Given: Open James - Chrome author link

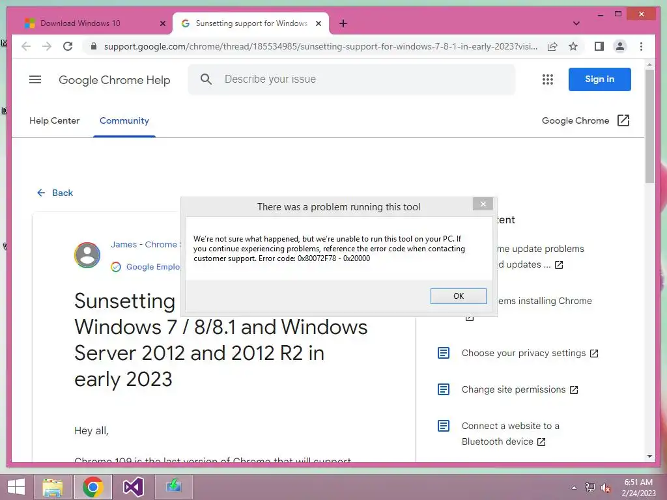Looking at the screenshot, I should [x=145, y=245].
